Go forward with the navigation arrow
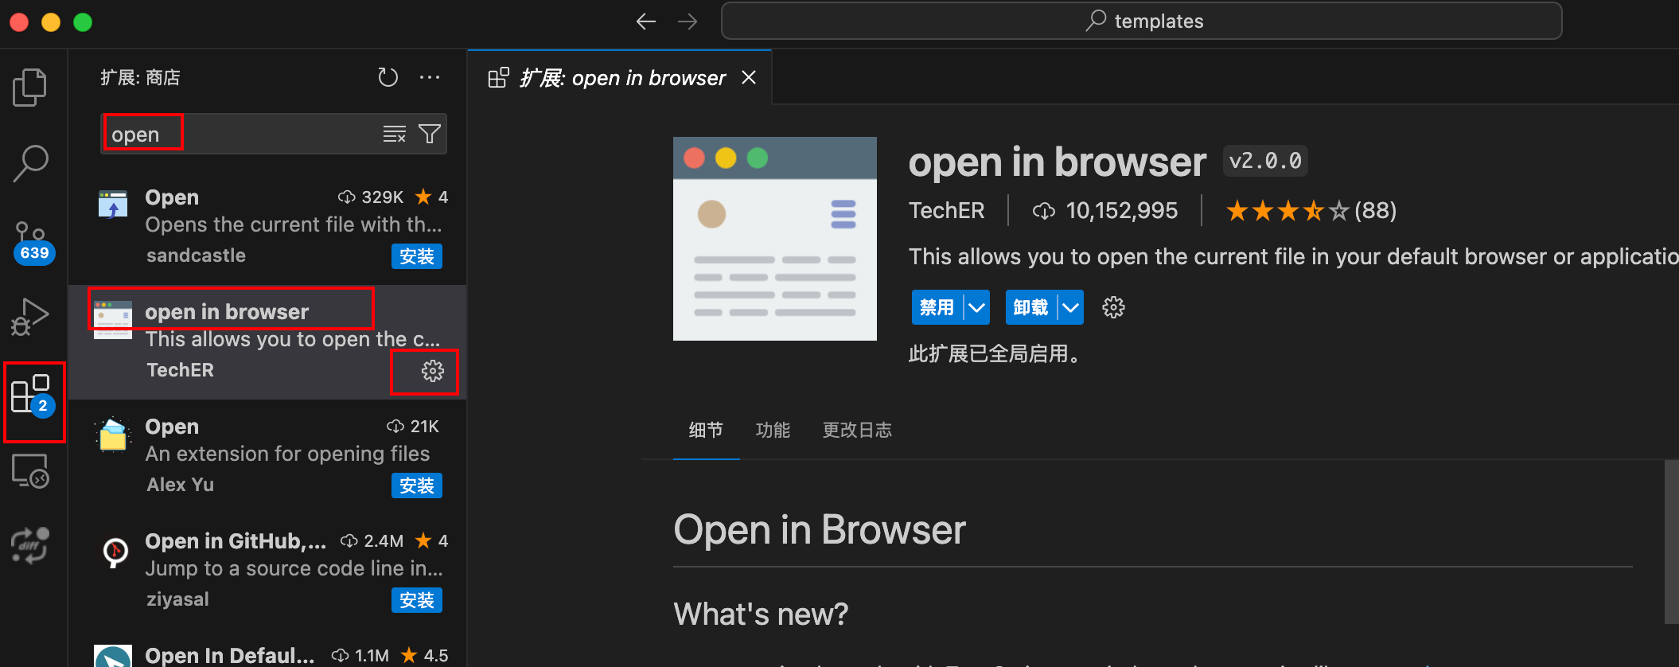 (688, 21)
